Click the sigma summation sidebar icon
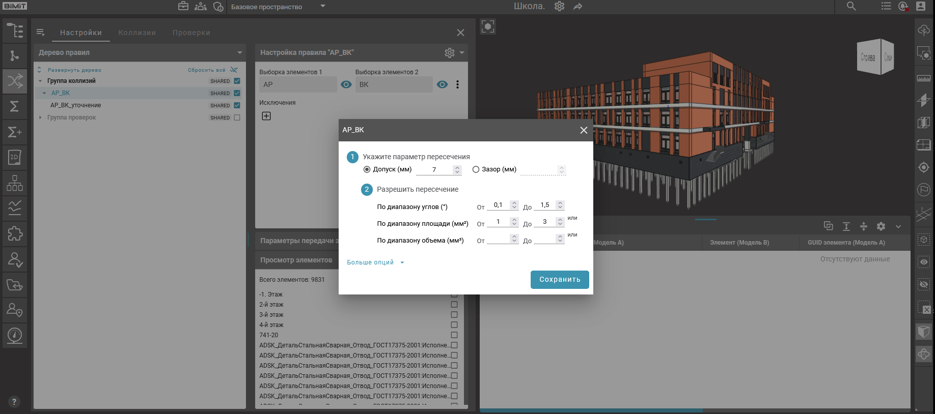The height and width of the screenshot is (414, 935). pyautogui.click(x=15, y=106)
